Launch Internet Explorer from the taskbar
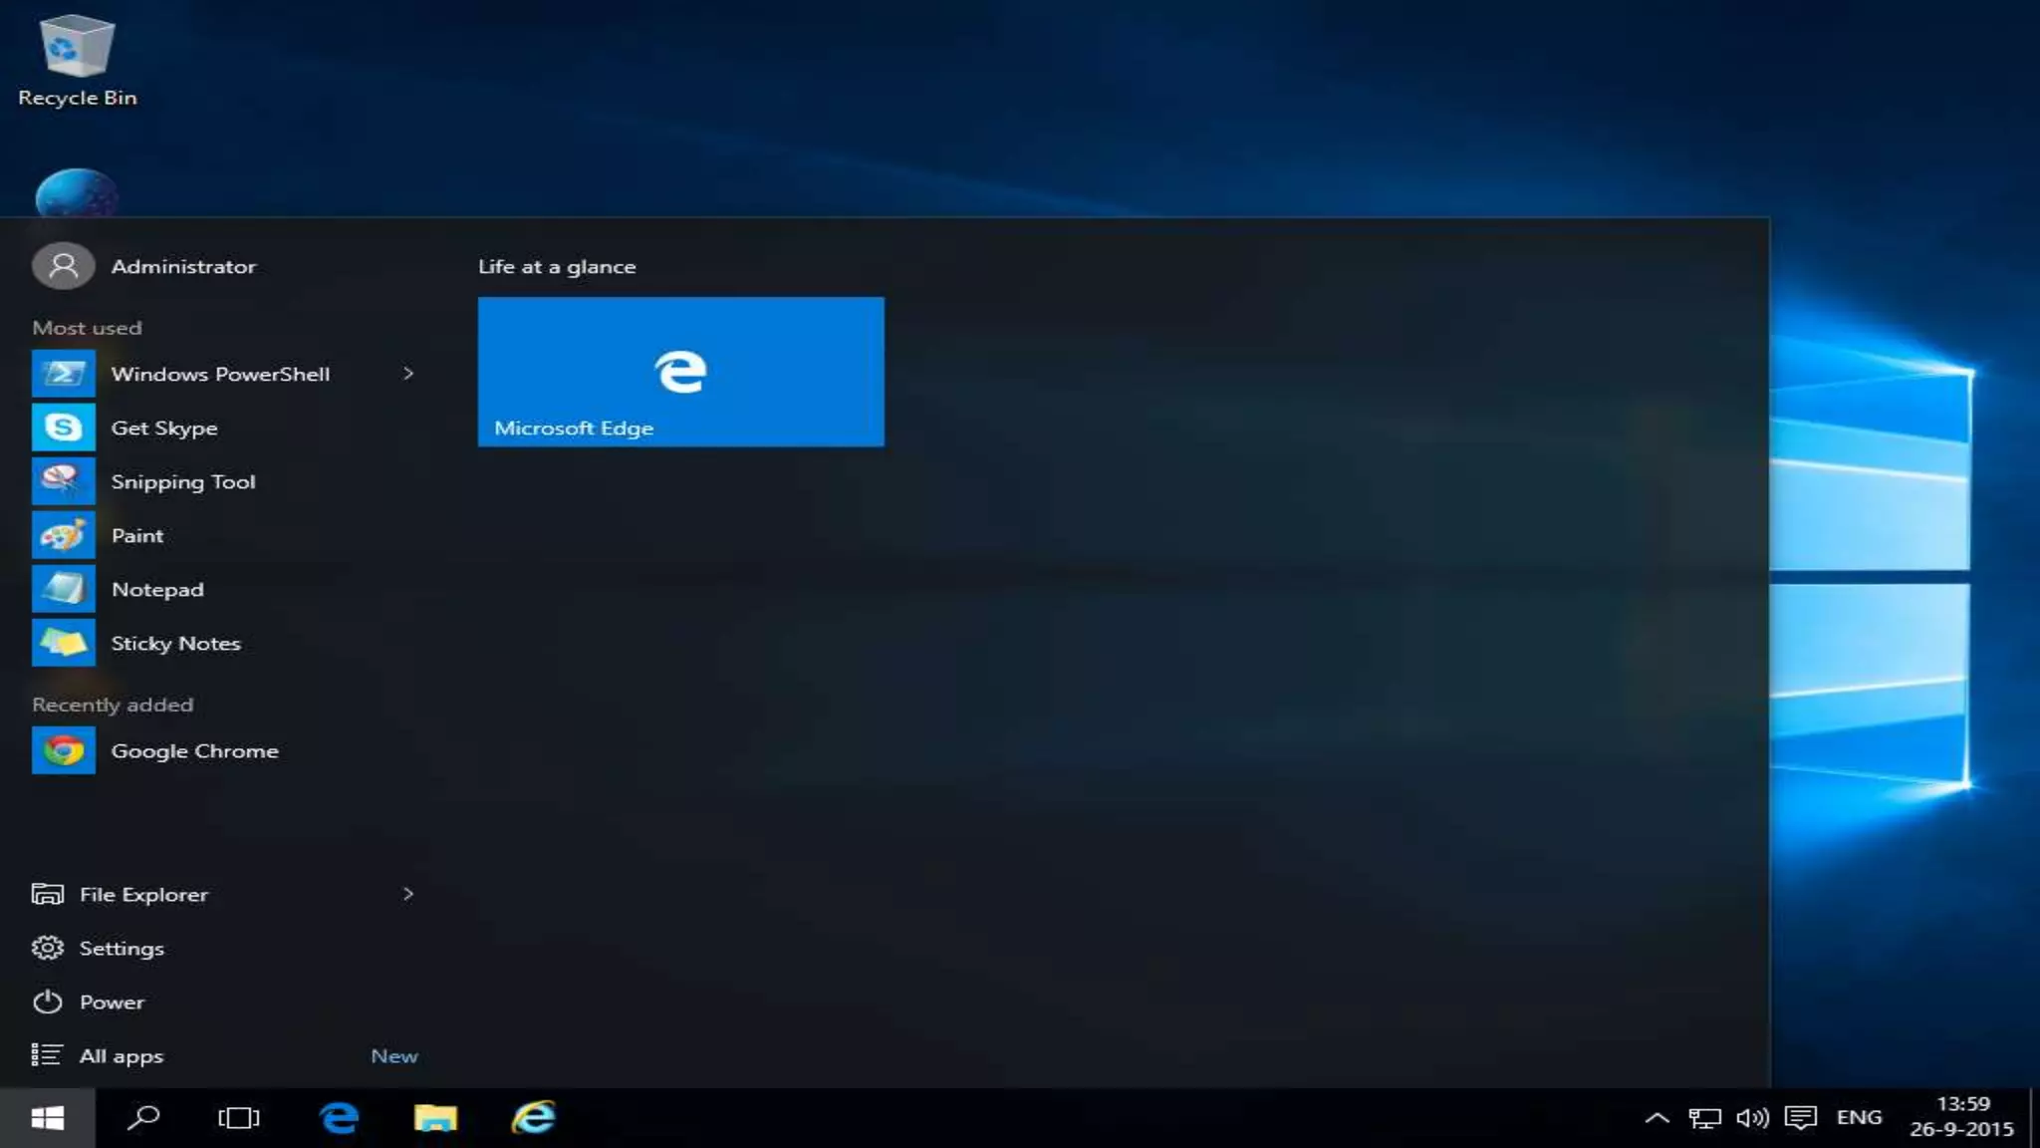Screen dimensions: 2040x1148 533,1118
